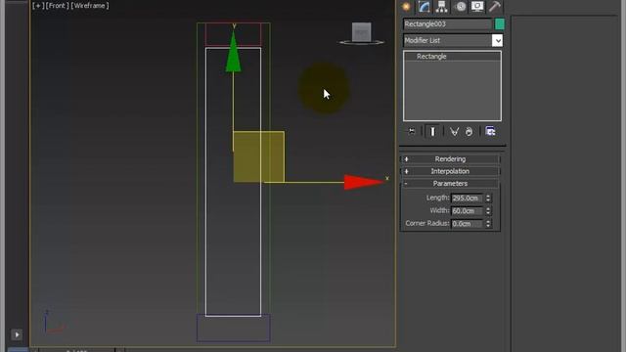The image size is (626, 352).
Task: Open the [Wireframe] shading menu
Action: click(x=89, y=6)
